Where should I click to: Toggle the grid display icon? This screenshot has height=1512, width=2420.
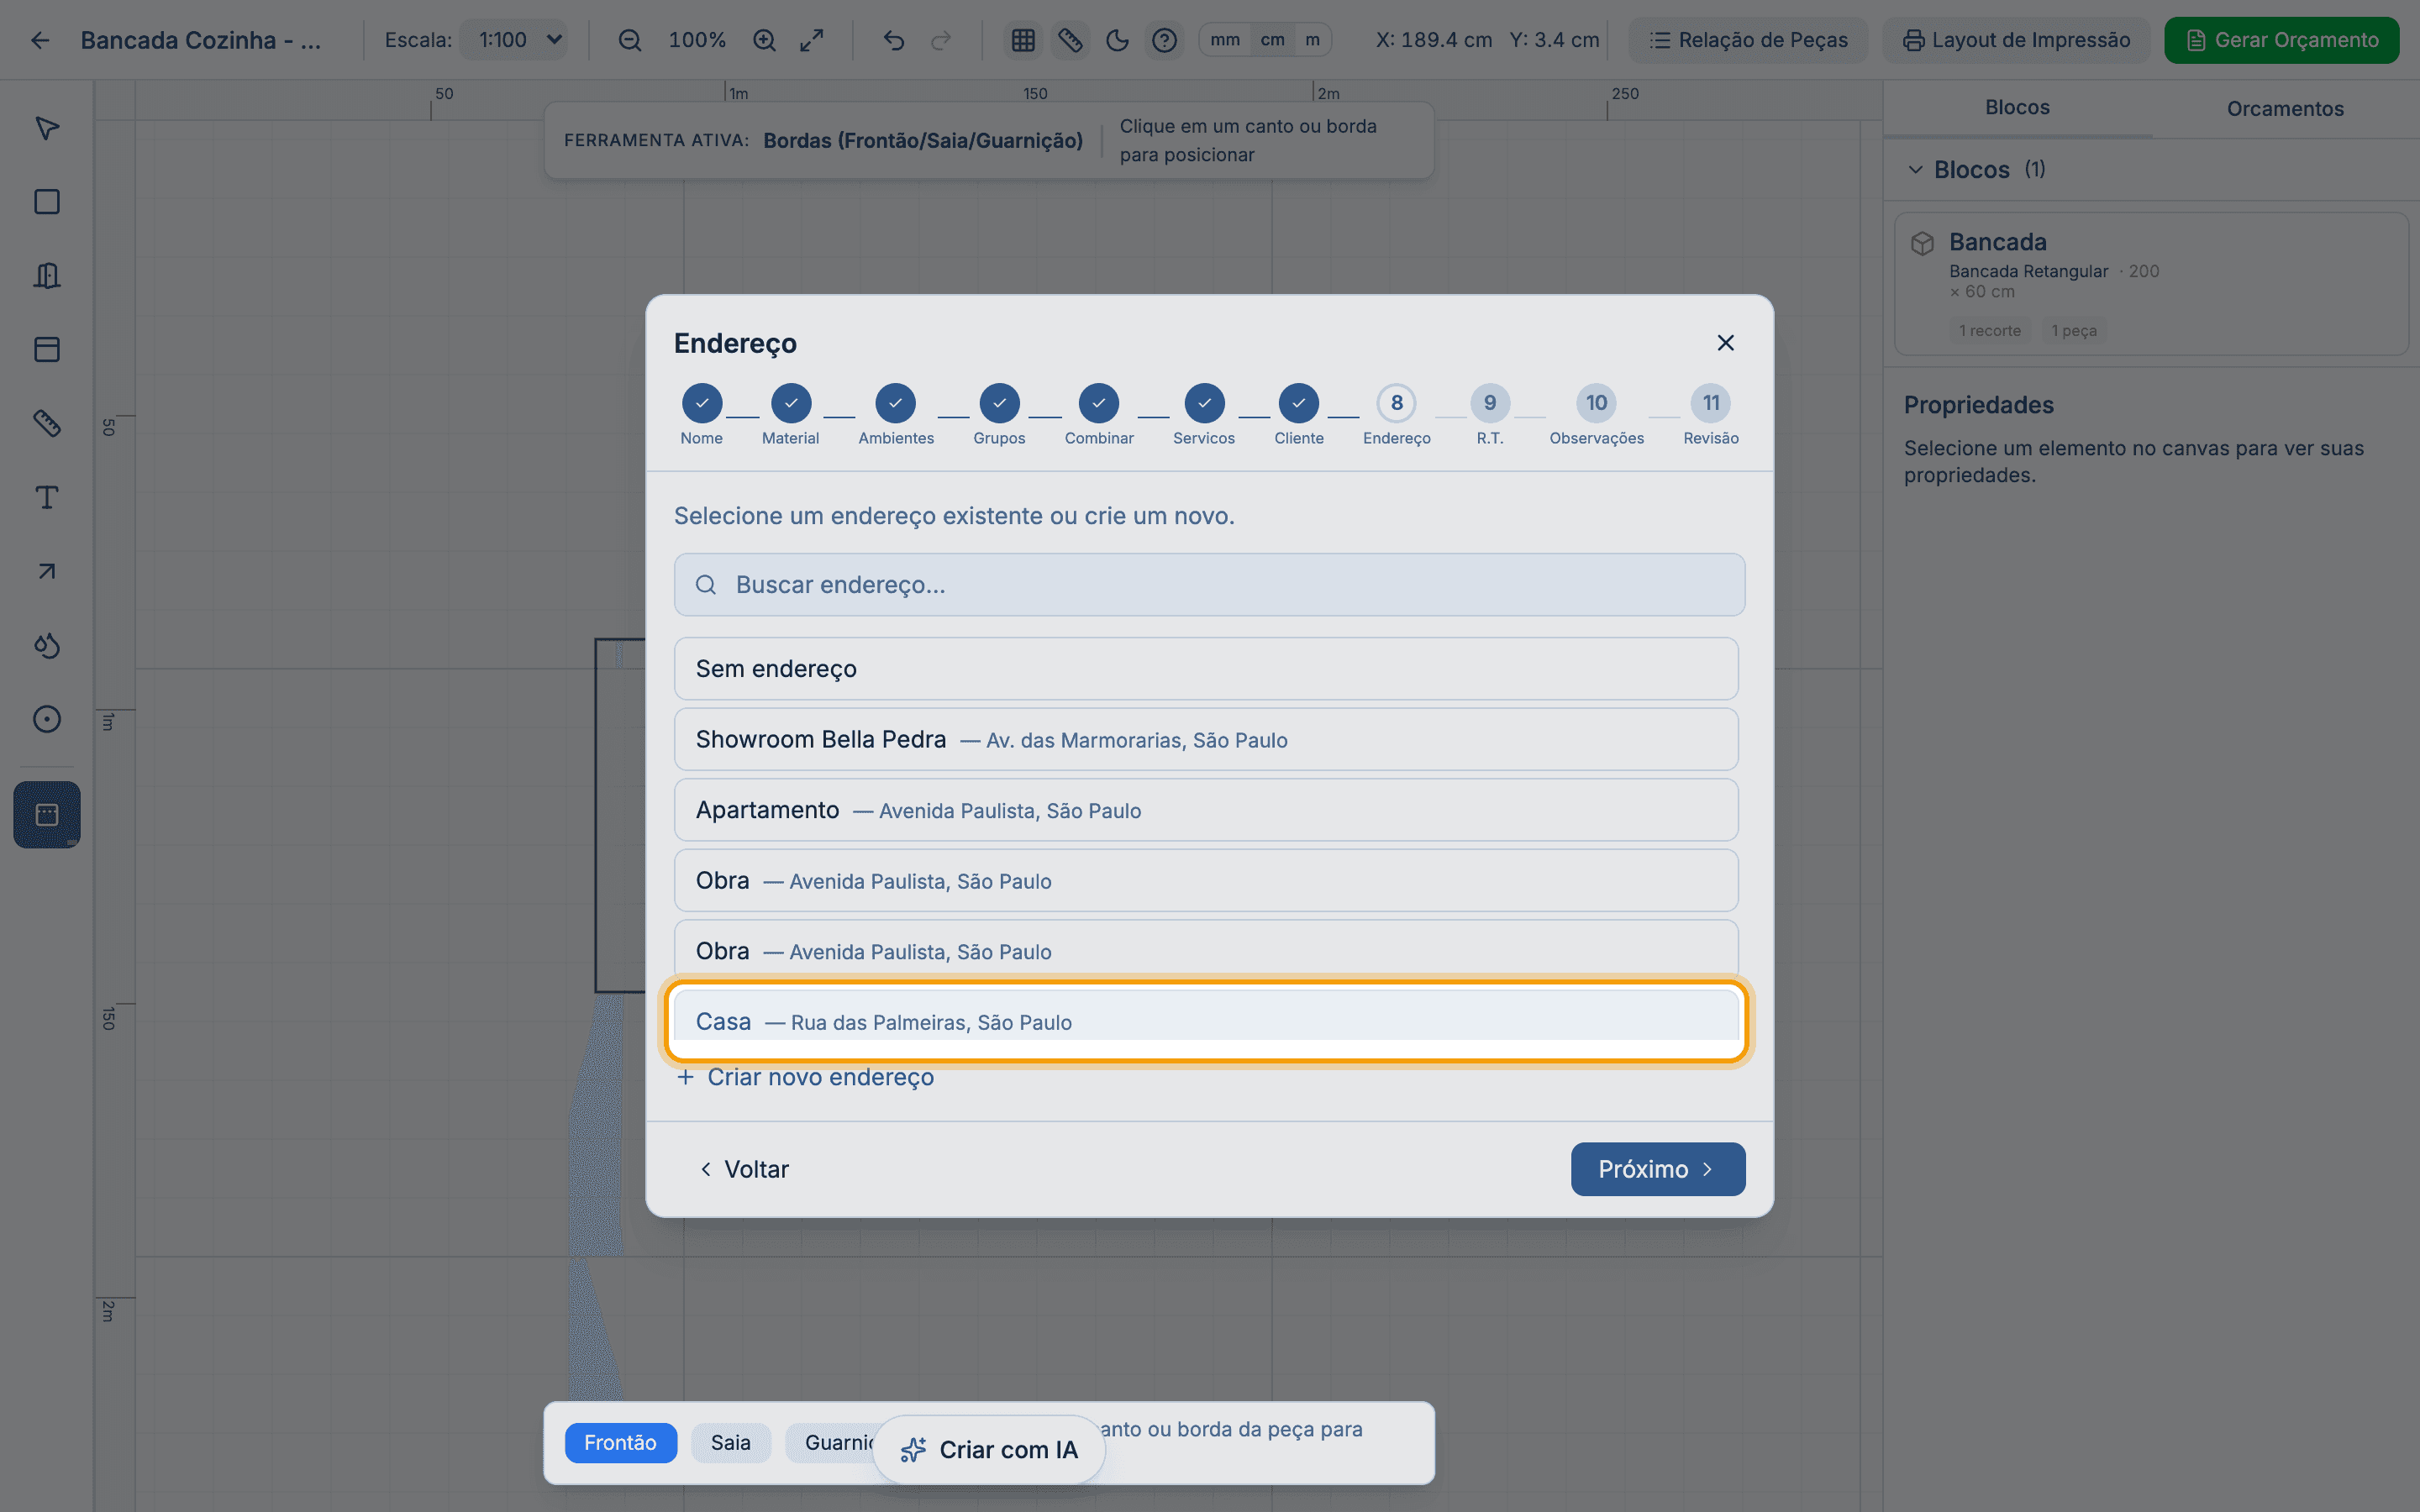point(1023,40)
